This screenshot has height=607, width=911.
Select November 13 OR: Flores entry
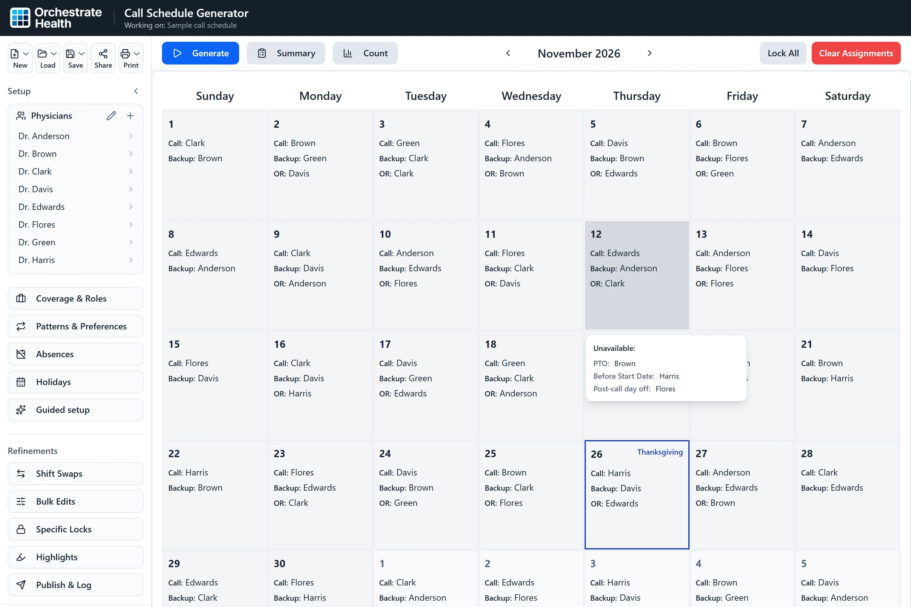[x=714, y=284]
